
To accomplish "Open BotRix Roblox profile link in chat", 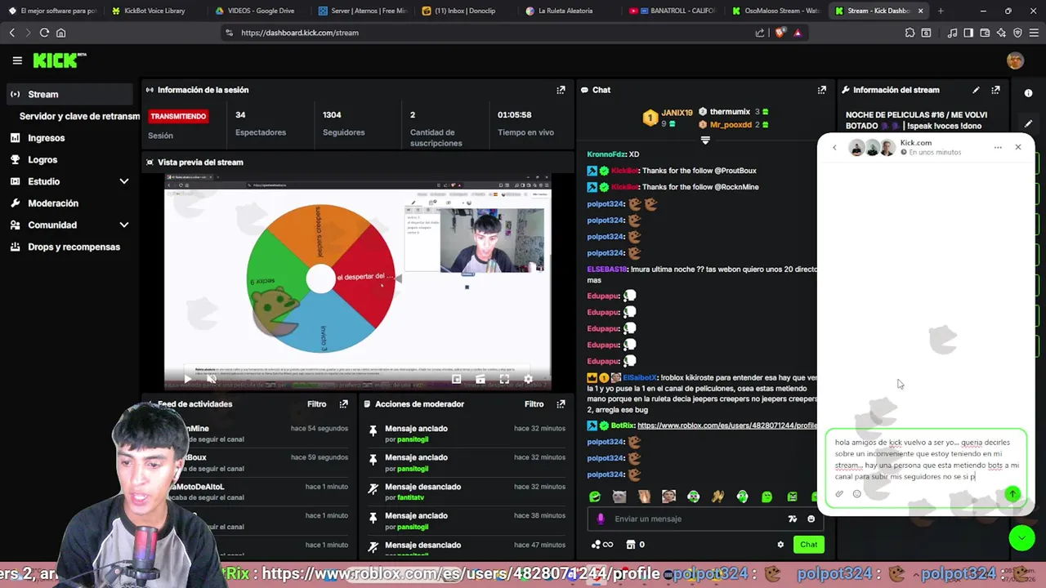I will [726, 425].
